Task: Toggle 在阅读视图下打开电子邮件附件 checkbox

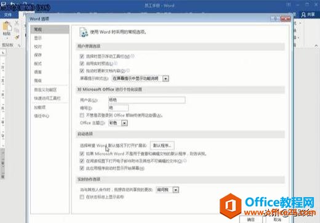Action: [x=82, y=161]
